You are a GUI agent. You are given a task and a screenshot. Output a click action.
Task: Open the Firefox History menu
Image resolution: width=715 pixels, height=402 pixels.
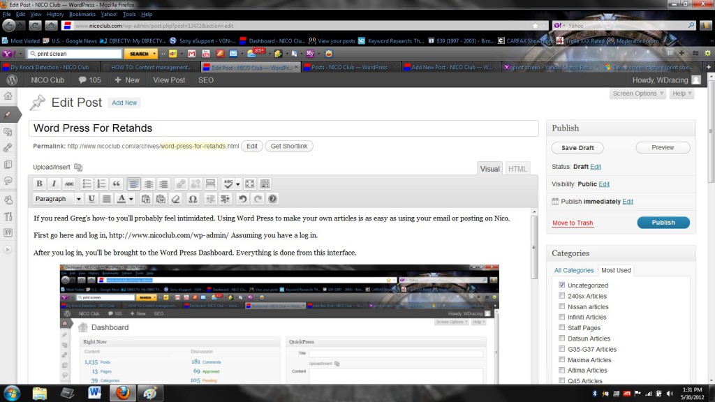(55, 14)
